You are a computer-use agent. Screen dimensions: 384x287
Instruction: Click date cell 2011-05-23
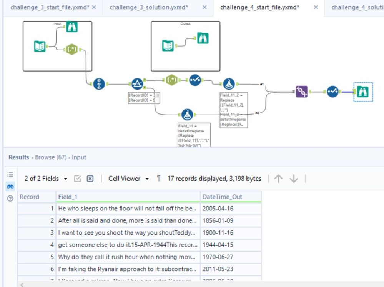(231, 269)
